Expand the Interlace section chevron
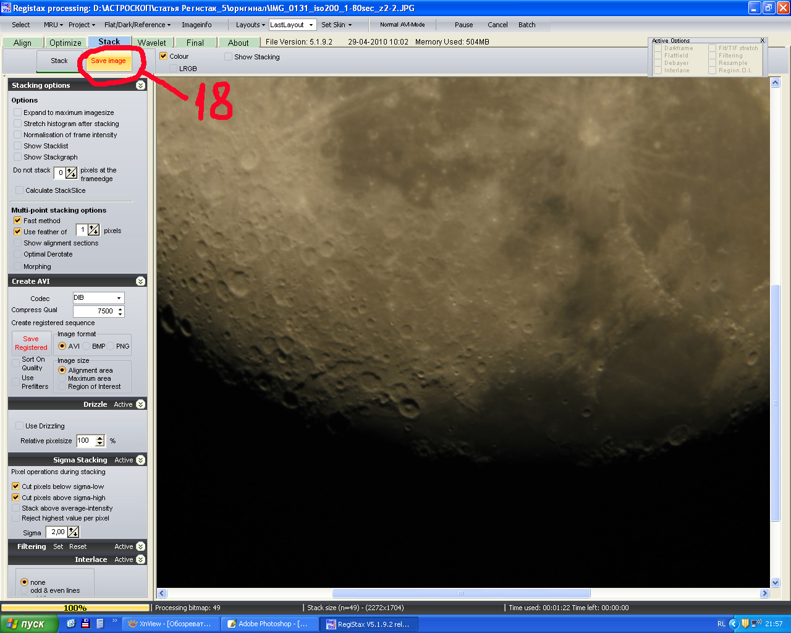This screenshot has height=633, width=791. click(140, 559)
